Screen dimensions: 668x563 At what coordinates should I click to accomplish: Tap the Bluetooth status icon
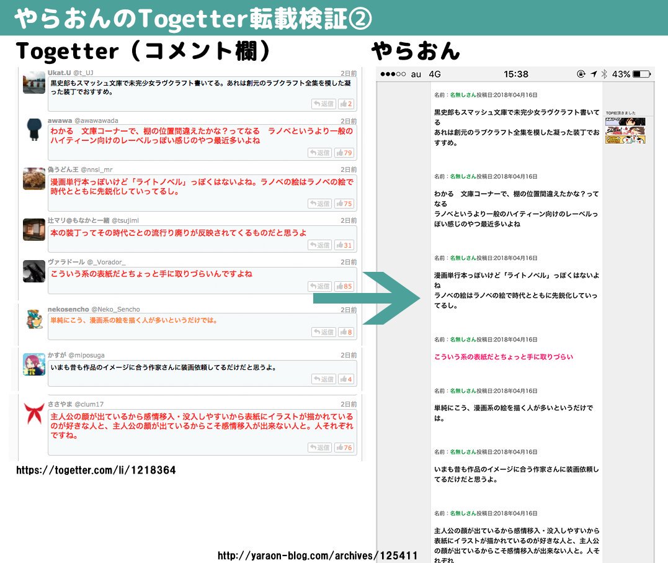604,74
